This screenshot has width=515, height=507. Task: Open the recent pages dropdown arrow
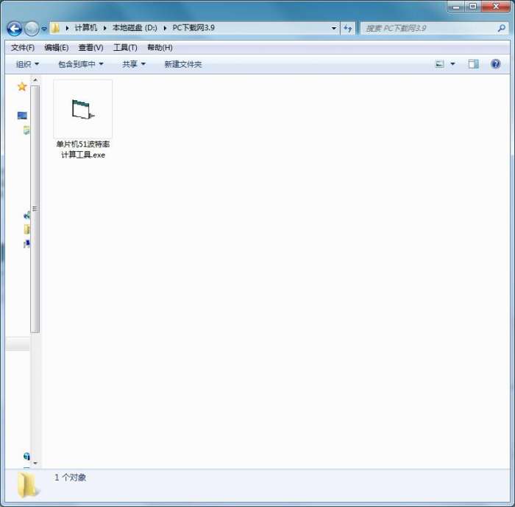[44, 29]
